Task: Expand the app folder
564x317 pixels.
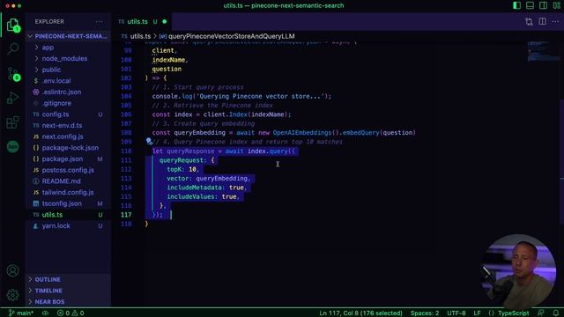Action: pos(48,48)
